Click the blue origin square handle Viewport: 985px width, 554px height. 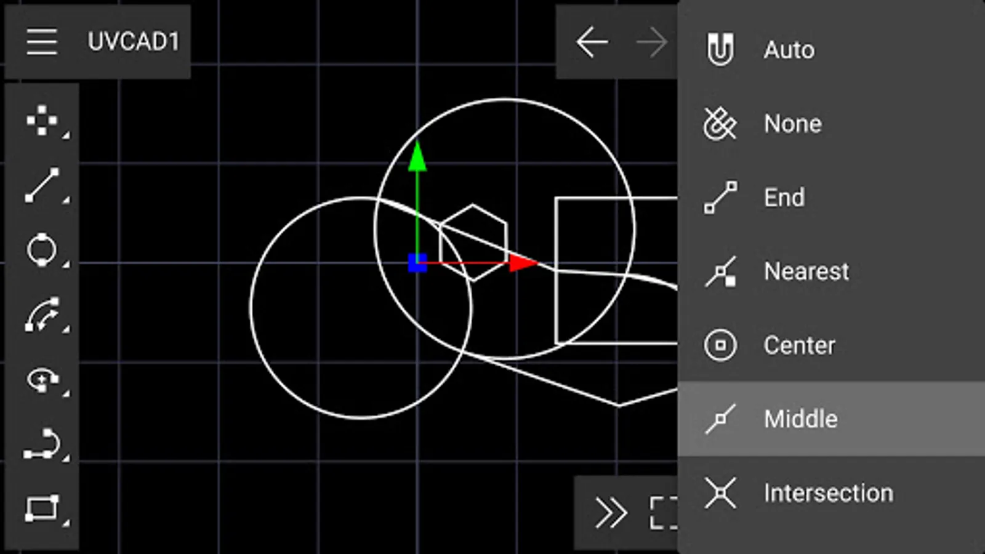coord(417,263)
